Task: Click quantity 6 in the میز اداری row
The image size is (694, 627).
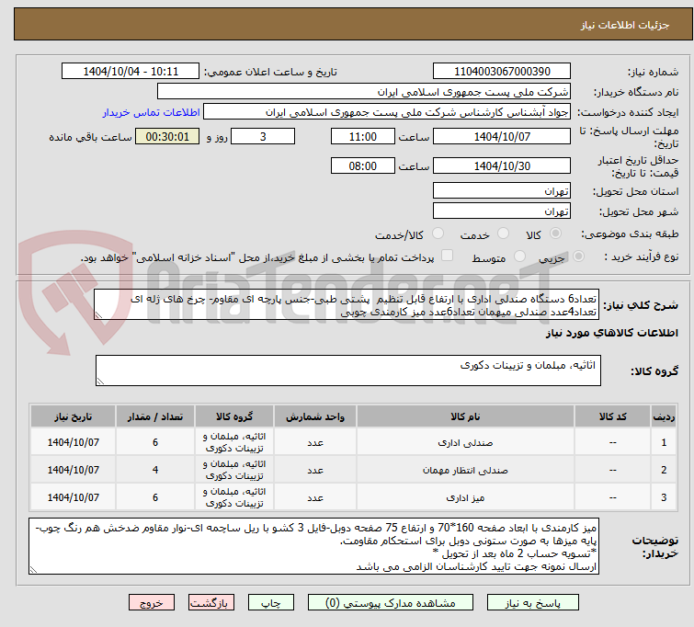Action: [x=155, y=497]
